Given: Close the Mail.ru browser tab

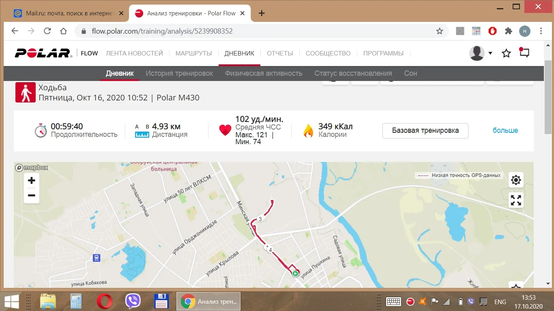Looking at the screenshot, I should [x=121, y=13].
